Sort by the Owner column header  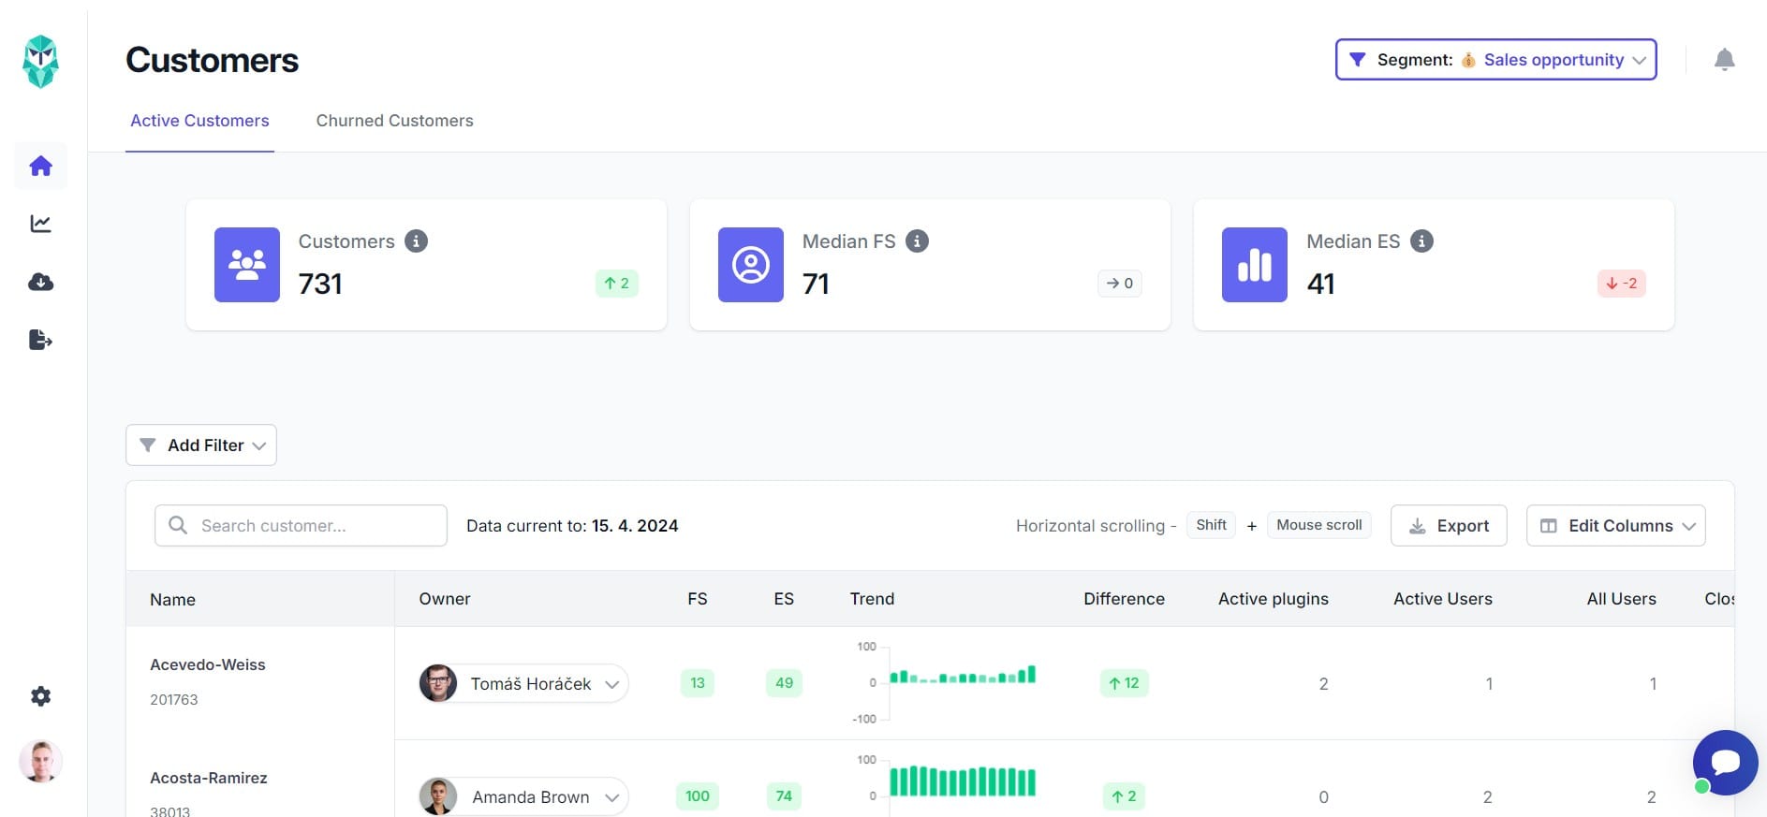pyautogui.click(x=445, y=599)
